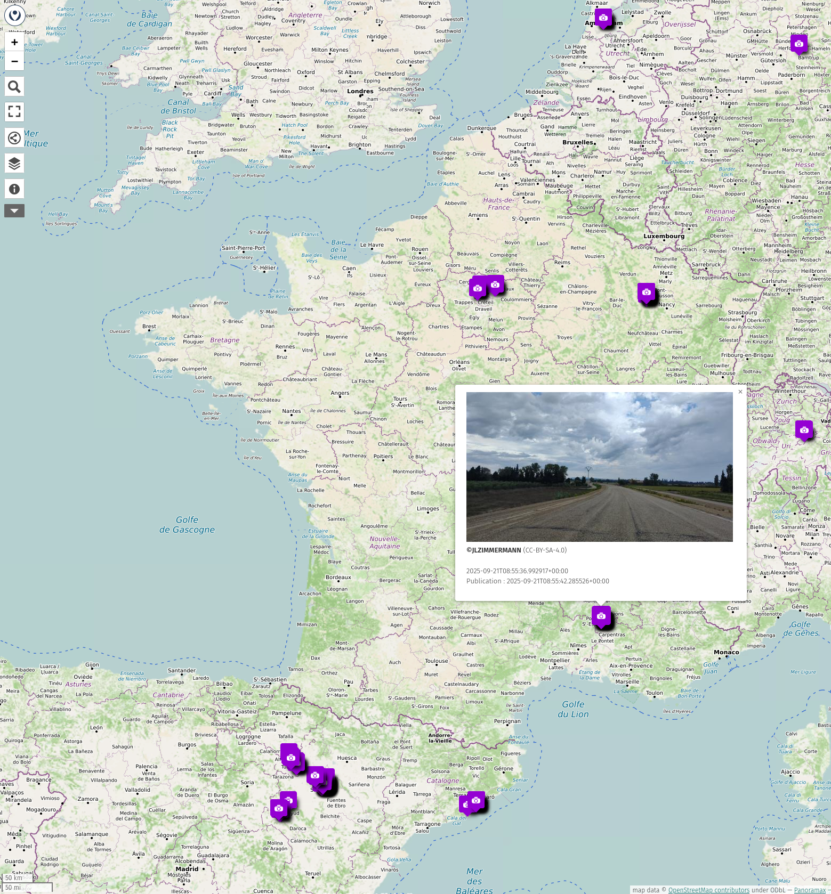Zoom out of the map

click(x=14, y=61)
